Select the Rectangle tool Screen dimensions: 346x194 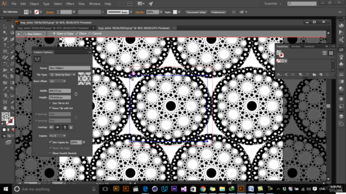point(5,52)
